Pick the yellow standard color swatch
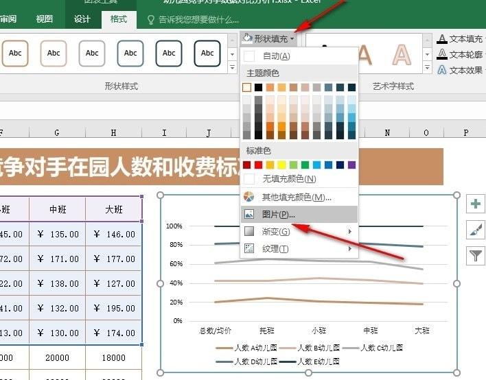 coord(281,165)
